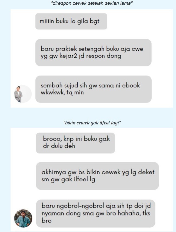The image size is (176, 232).
Task: Click 'tks bro' at the end of the last message
Action: 96,217
